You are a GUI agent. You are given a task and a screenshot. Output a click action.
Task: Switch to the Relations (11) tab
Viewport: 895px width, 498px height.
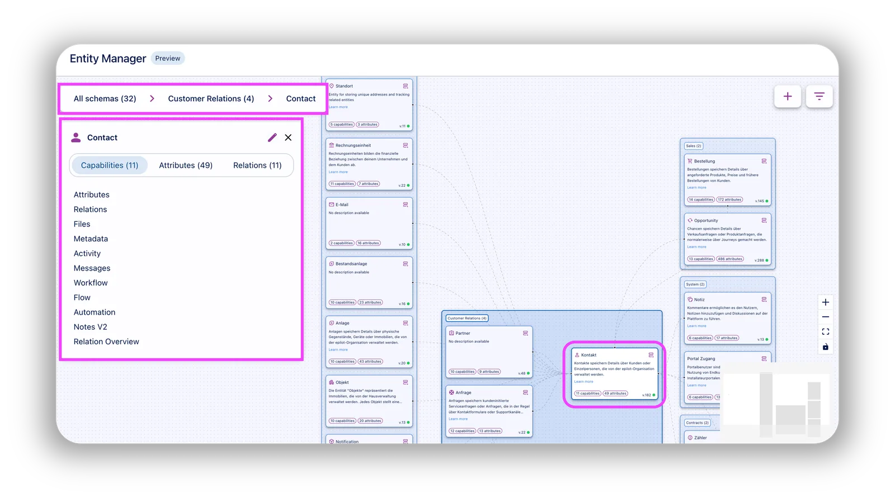(257, 165)
